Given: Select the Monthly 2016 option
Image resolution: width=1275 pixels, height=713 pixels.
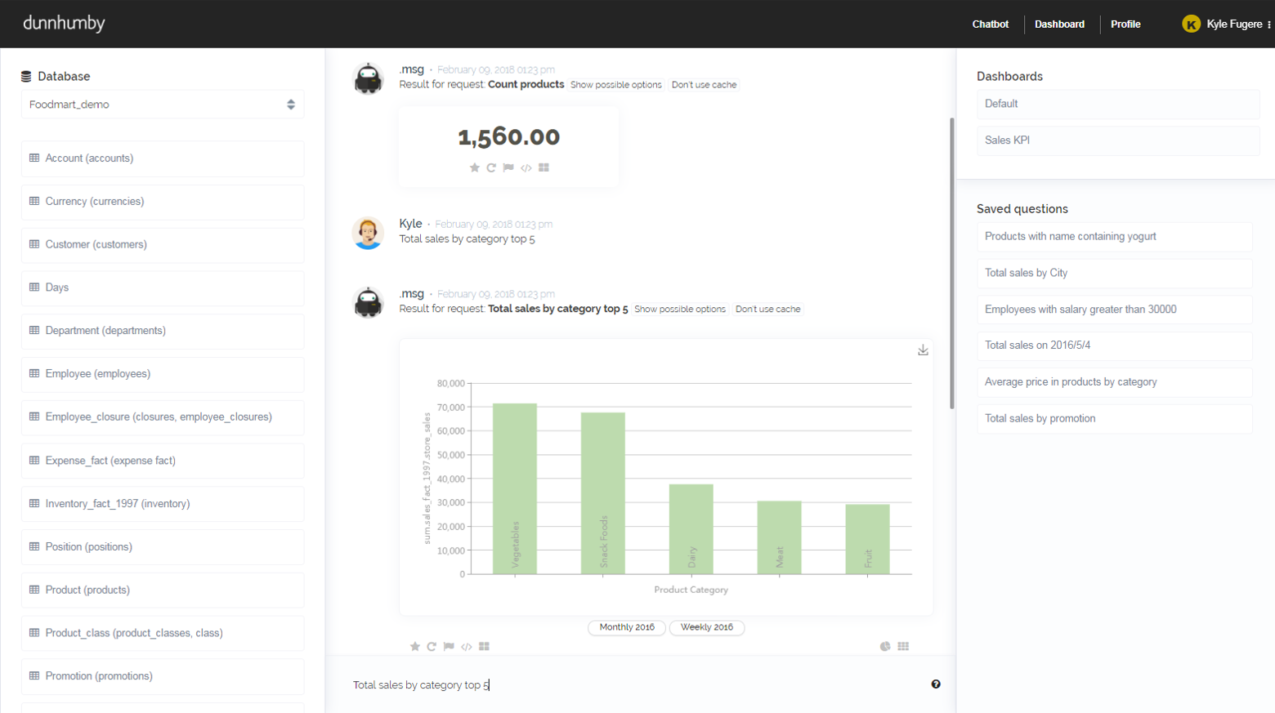Looking at the screenshot, I should (627, 627).
